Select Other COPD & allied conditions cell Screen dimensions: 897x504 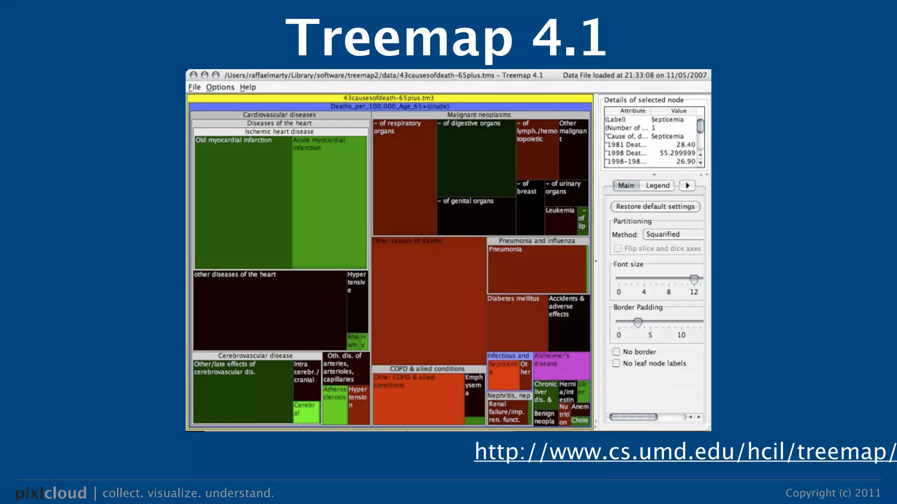tap(418, 399)
